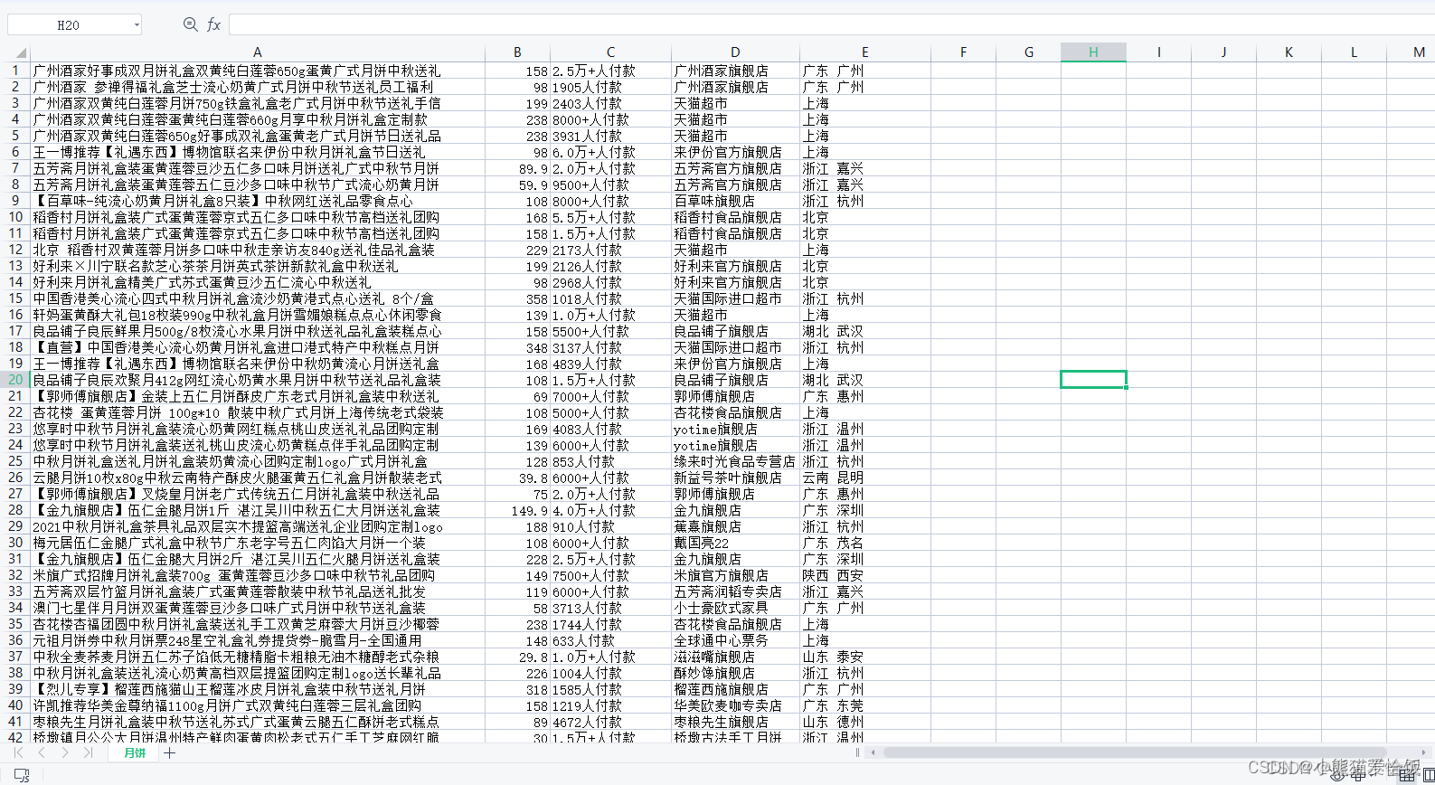Click cell 广东 茂名 in row 30

[x=865, y=543]
